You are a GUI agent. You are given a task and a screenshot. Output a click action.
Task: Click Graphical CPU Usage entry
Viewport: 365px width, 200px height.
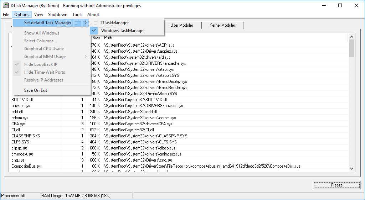(x=51, y=49)
